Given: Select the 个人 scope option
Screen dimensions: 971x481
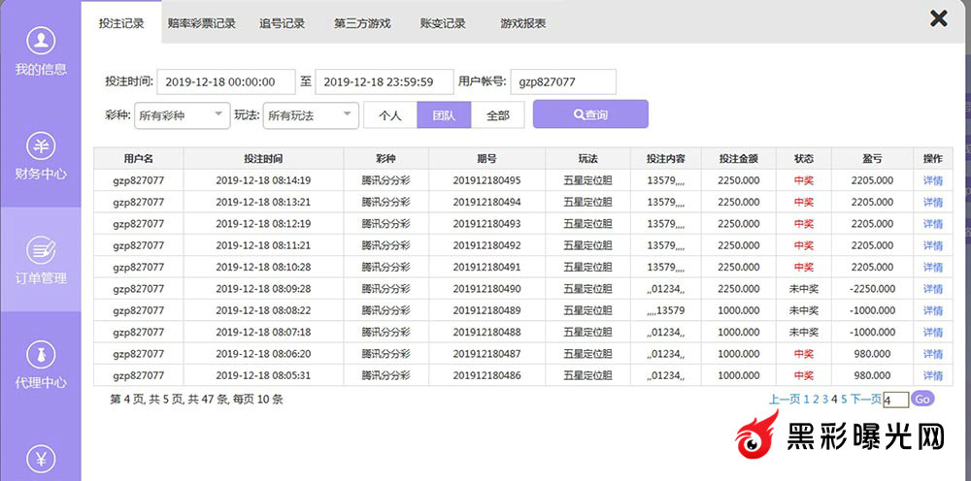Looking at the screenshot, I should (x=390, y=115).
